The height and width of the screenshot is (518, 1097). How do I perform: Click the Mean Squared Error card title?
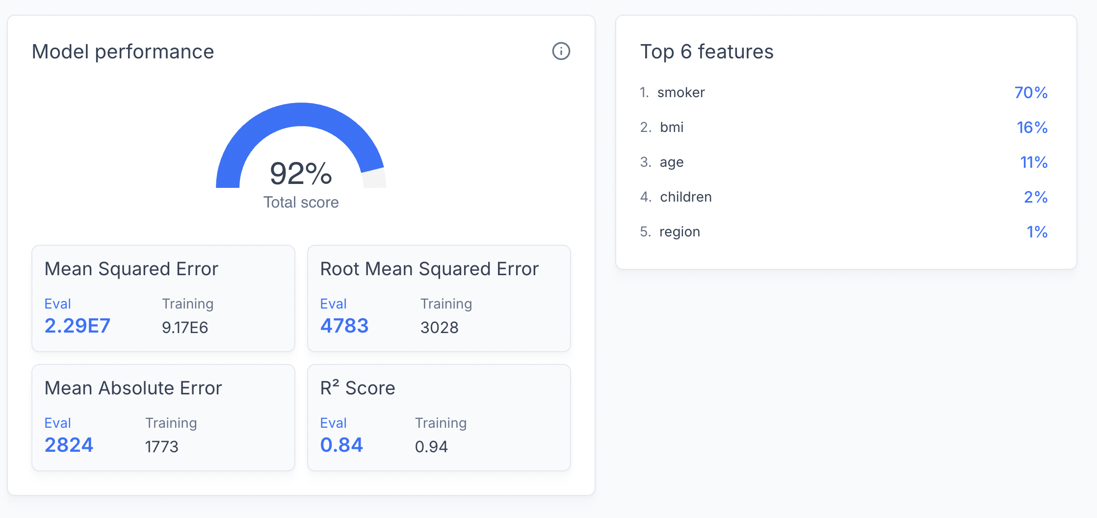131,269
